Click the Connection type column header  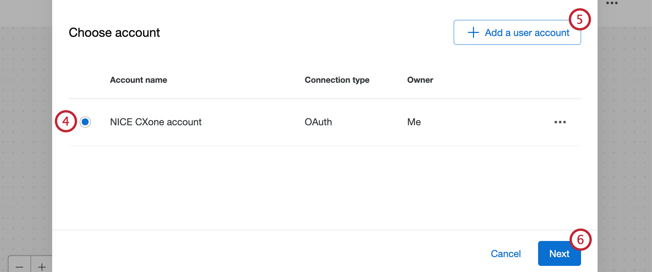337,80
